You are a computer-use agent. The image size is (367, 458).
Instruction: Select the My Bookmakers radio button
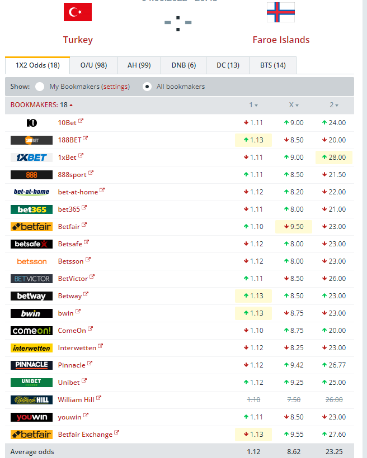40,87
